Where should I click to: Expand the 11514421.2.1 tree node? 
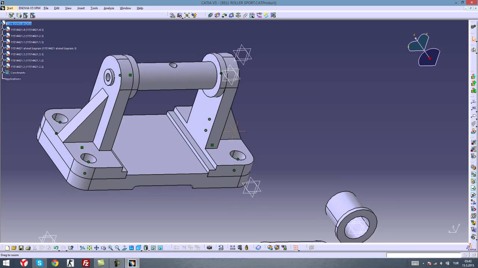(x=3, y=36)
